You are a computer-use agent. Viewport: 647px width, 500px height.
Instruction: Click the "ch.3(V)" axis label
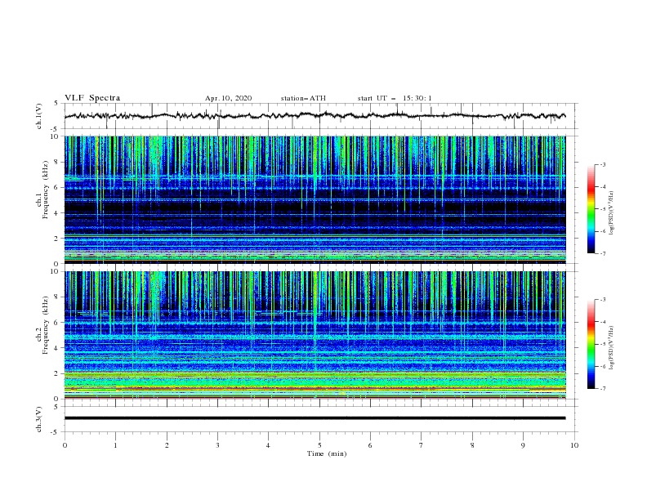pos(39,419)
